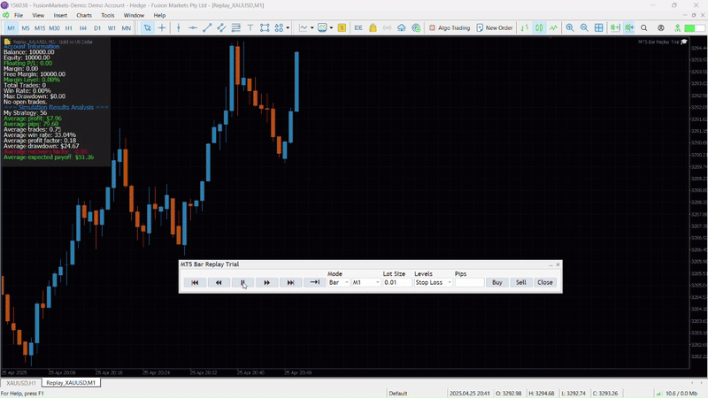Toggle Algo Trading
This screenshot has height=398, width=708.
[x=450, y=28]
